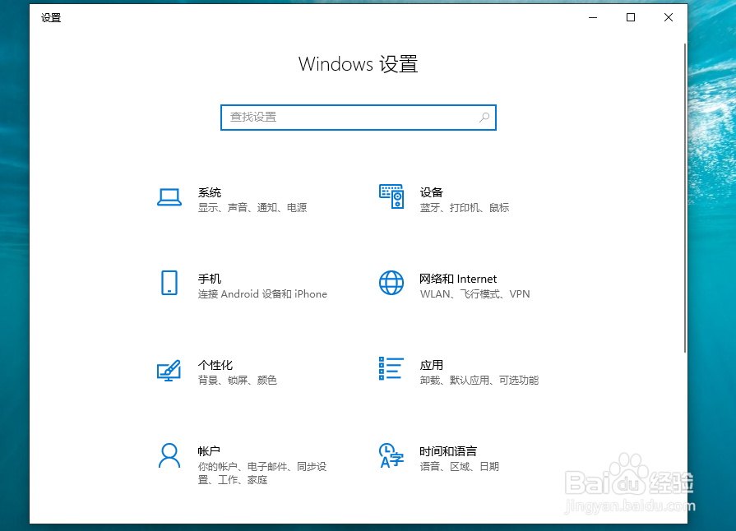The width and height of the screenshot is (736, 531).
Task: Click the vertical scrollbar of settings window
Action: [x=685, y=197]
